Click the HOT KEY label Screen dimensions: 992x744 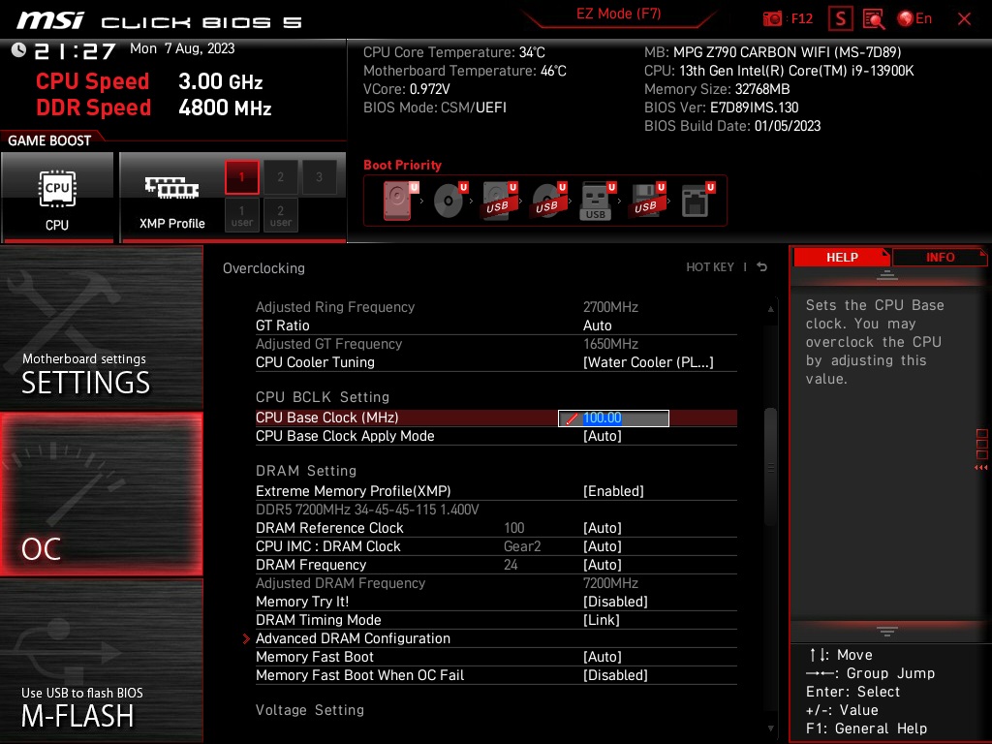pos(710,267)
